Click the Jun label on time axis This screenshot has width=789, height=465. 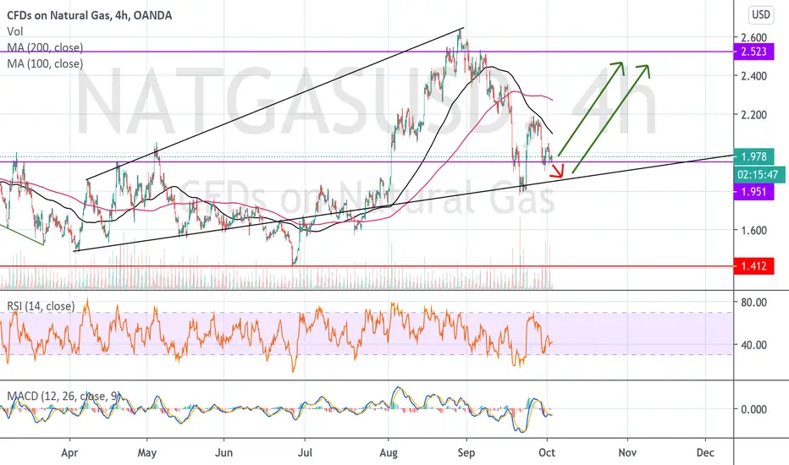pos(224,452)
